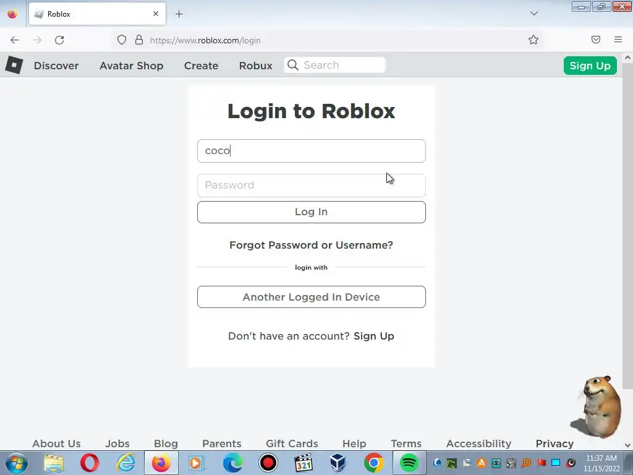This screenshot has width=633, height=475.
Task: Focus the username field containing coco
Action: click(x=312, y=151)
